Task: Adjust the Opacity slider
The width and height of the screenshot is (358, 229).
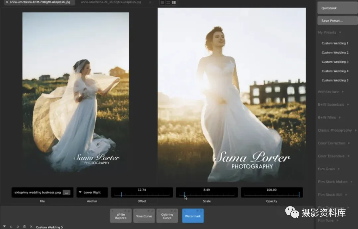Action: pyautogui.click(x=272, y=193)
